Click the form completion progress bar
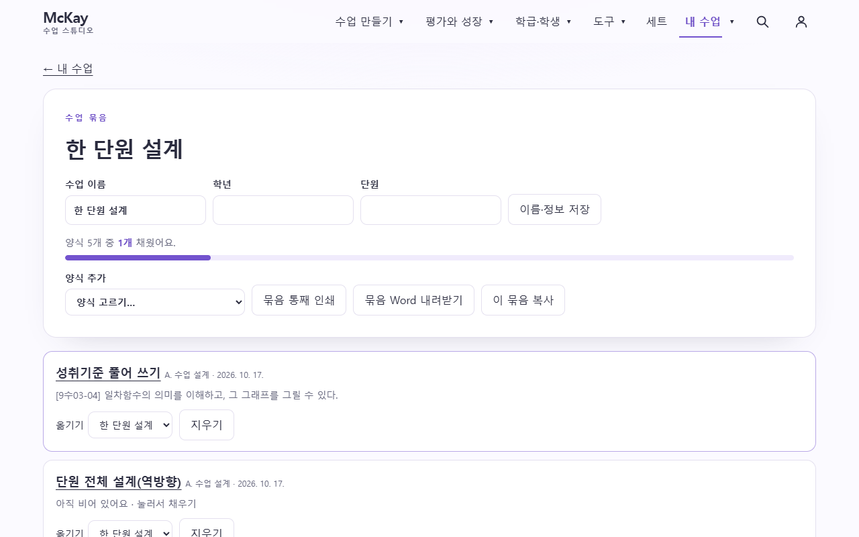 click(x=429, y=258)
